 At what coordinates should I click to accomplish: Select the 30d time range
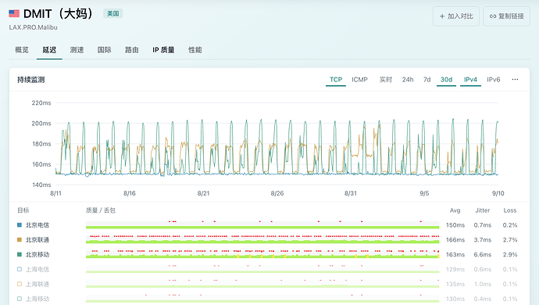point(446,80)
